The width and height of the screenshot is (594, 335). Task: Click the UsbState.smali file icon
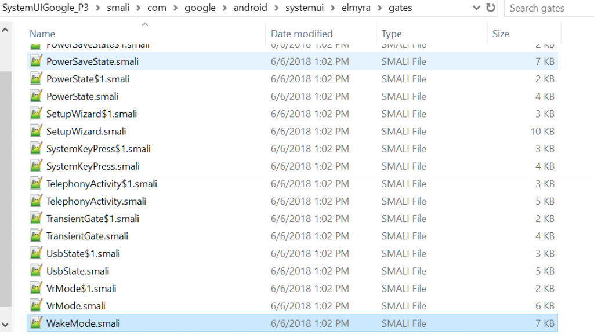pos(36,271)
